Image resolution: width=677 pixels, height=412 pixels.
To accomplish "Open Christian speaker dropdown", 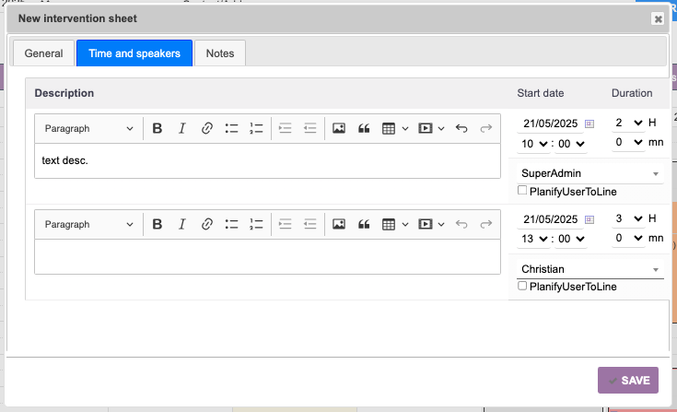I will tap(587, 269).
